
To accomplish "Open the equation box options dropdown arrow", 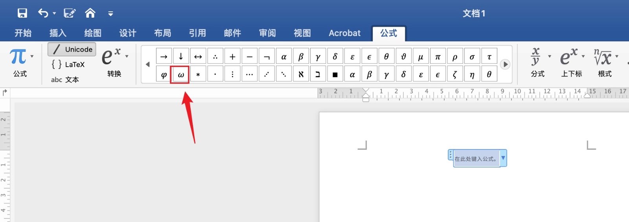I will (x=503, y=158).
